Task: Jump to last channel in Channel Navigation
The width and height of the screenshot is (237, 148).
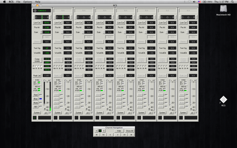Action: click(x=130, y=135)
